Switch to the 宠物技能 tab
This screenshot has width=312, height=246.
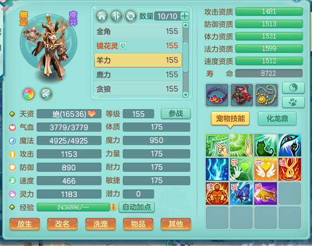(x=230, y=119)
